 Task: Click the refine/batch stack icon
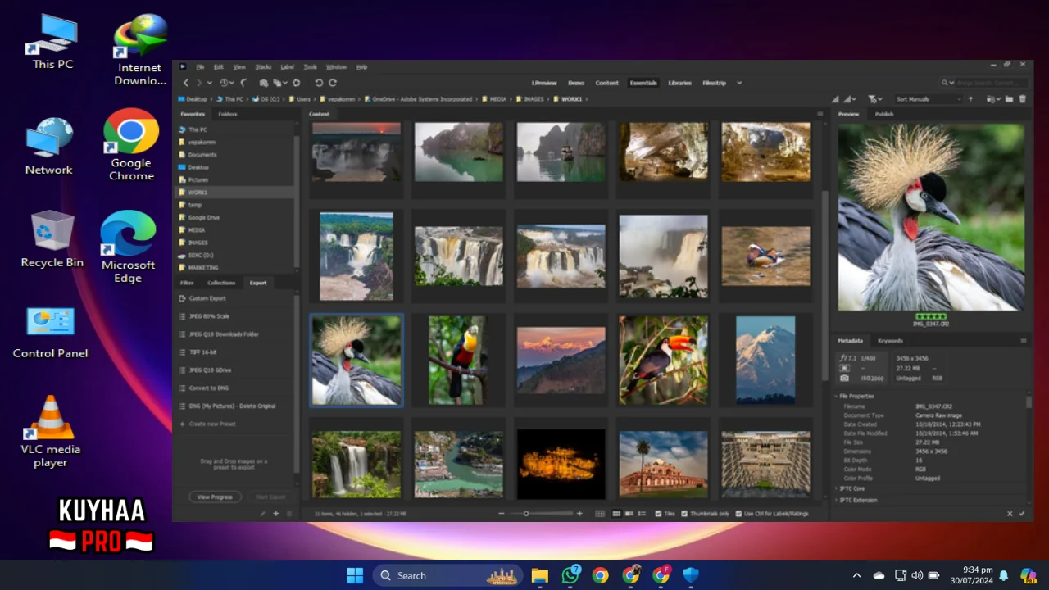[x=279, y=83]
